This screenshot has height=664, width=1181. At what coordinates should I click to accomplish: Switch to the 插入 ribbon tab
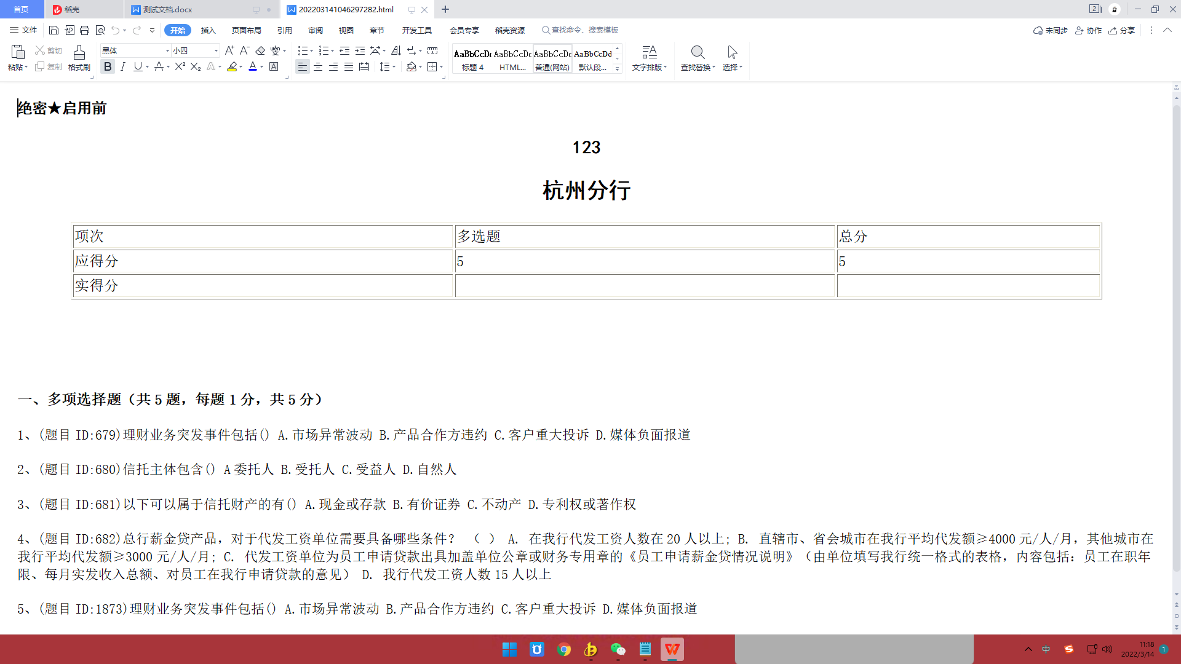(208, 30)
